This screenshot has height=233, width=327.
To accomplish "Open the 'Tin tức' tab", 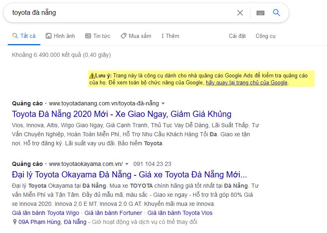I will pos(98,36).
